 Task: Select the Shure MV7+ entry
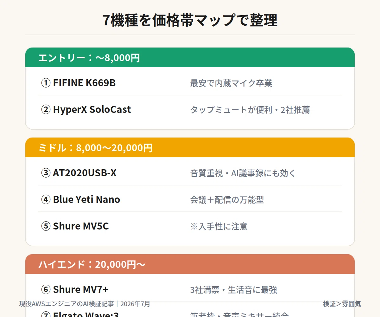tap(190, 290)
